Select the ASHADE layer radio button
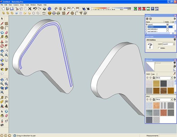Screen dimensions: 177x137 click(147, 27)
